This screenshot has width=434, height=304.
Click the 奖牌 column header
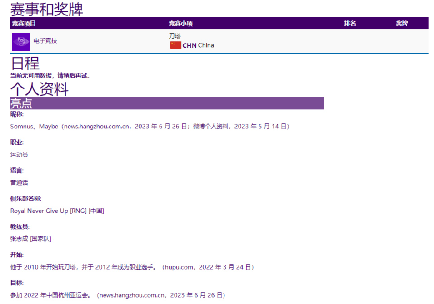tap(402, 24)
